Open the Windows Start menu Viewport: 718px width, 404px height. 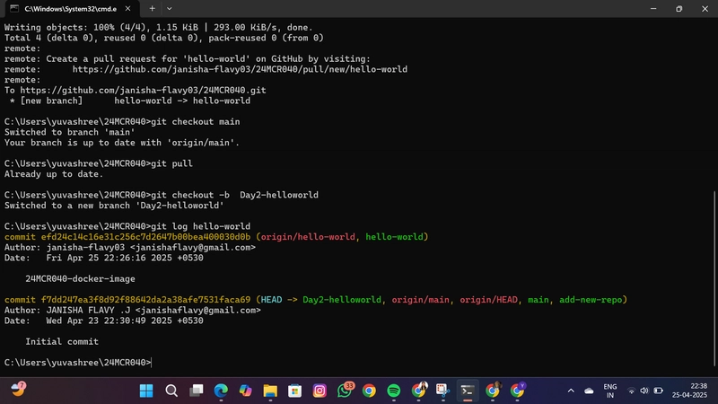point(146,391)
